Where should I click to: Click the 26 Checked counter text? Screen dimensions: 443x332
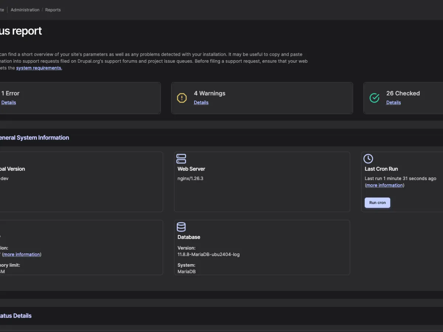pyautogui.click(x=403, y=93)
